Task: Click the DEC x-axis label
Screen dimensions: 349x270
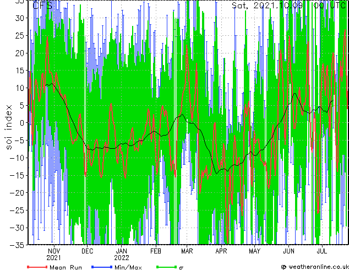Action: pyautogui.click(x=87, y=251)
